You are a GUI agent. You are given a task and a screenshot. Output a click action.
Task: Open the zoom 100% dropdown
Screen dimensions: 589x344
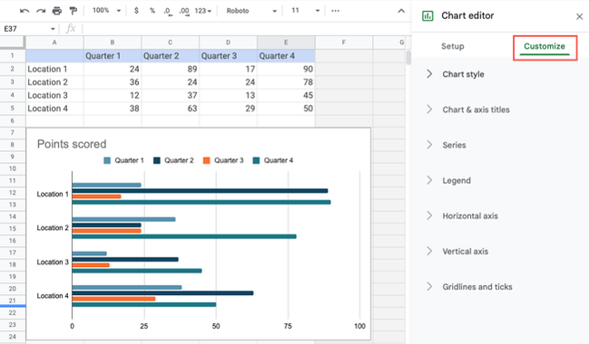pos(107,11)
